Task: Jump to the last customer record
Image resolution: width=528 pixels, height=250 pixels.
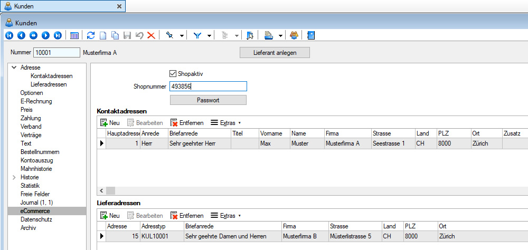Action: click(58, 35)
